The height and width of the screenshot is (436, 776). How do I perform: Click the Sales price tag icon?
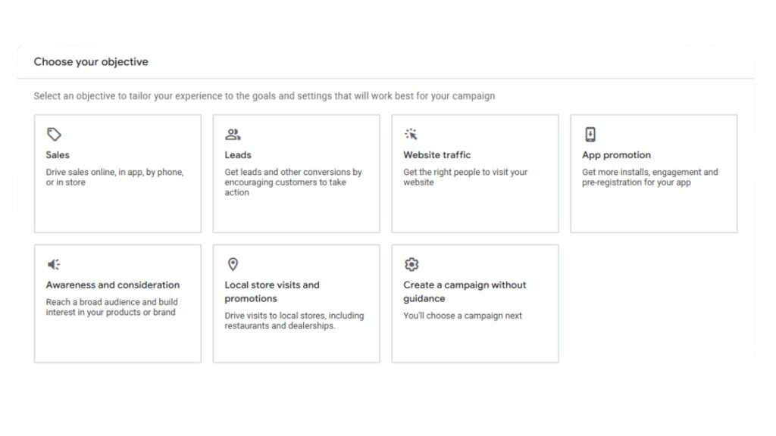[x=54, y=135]
